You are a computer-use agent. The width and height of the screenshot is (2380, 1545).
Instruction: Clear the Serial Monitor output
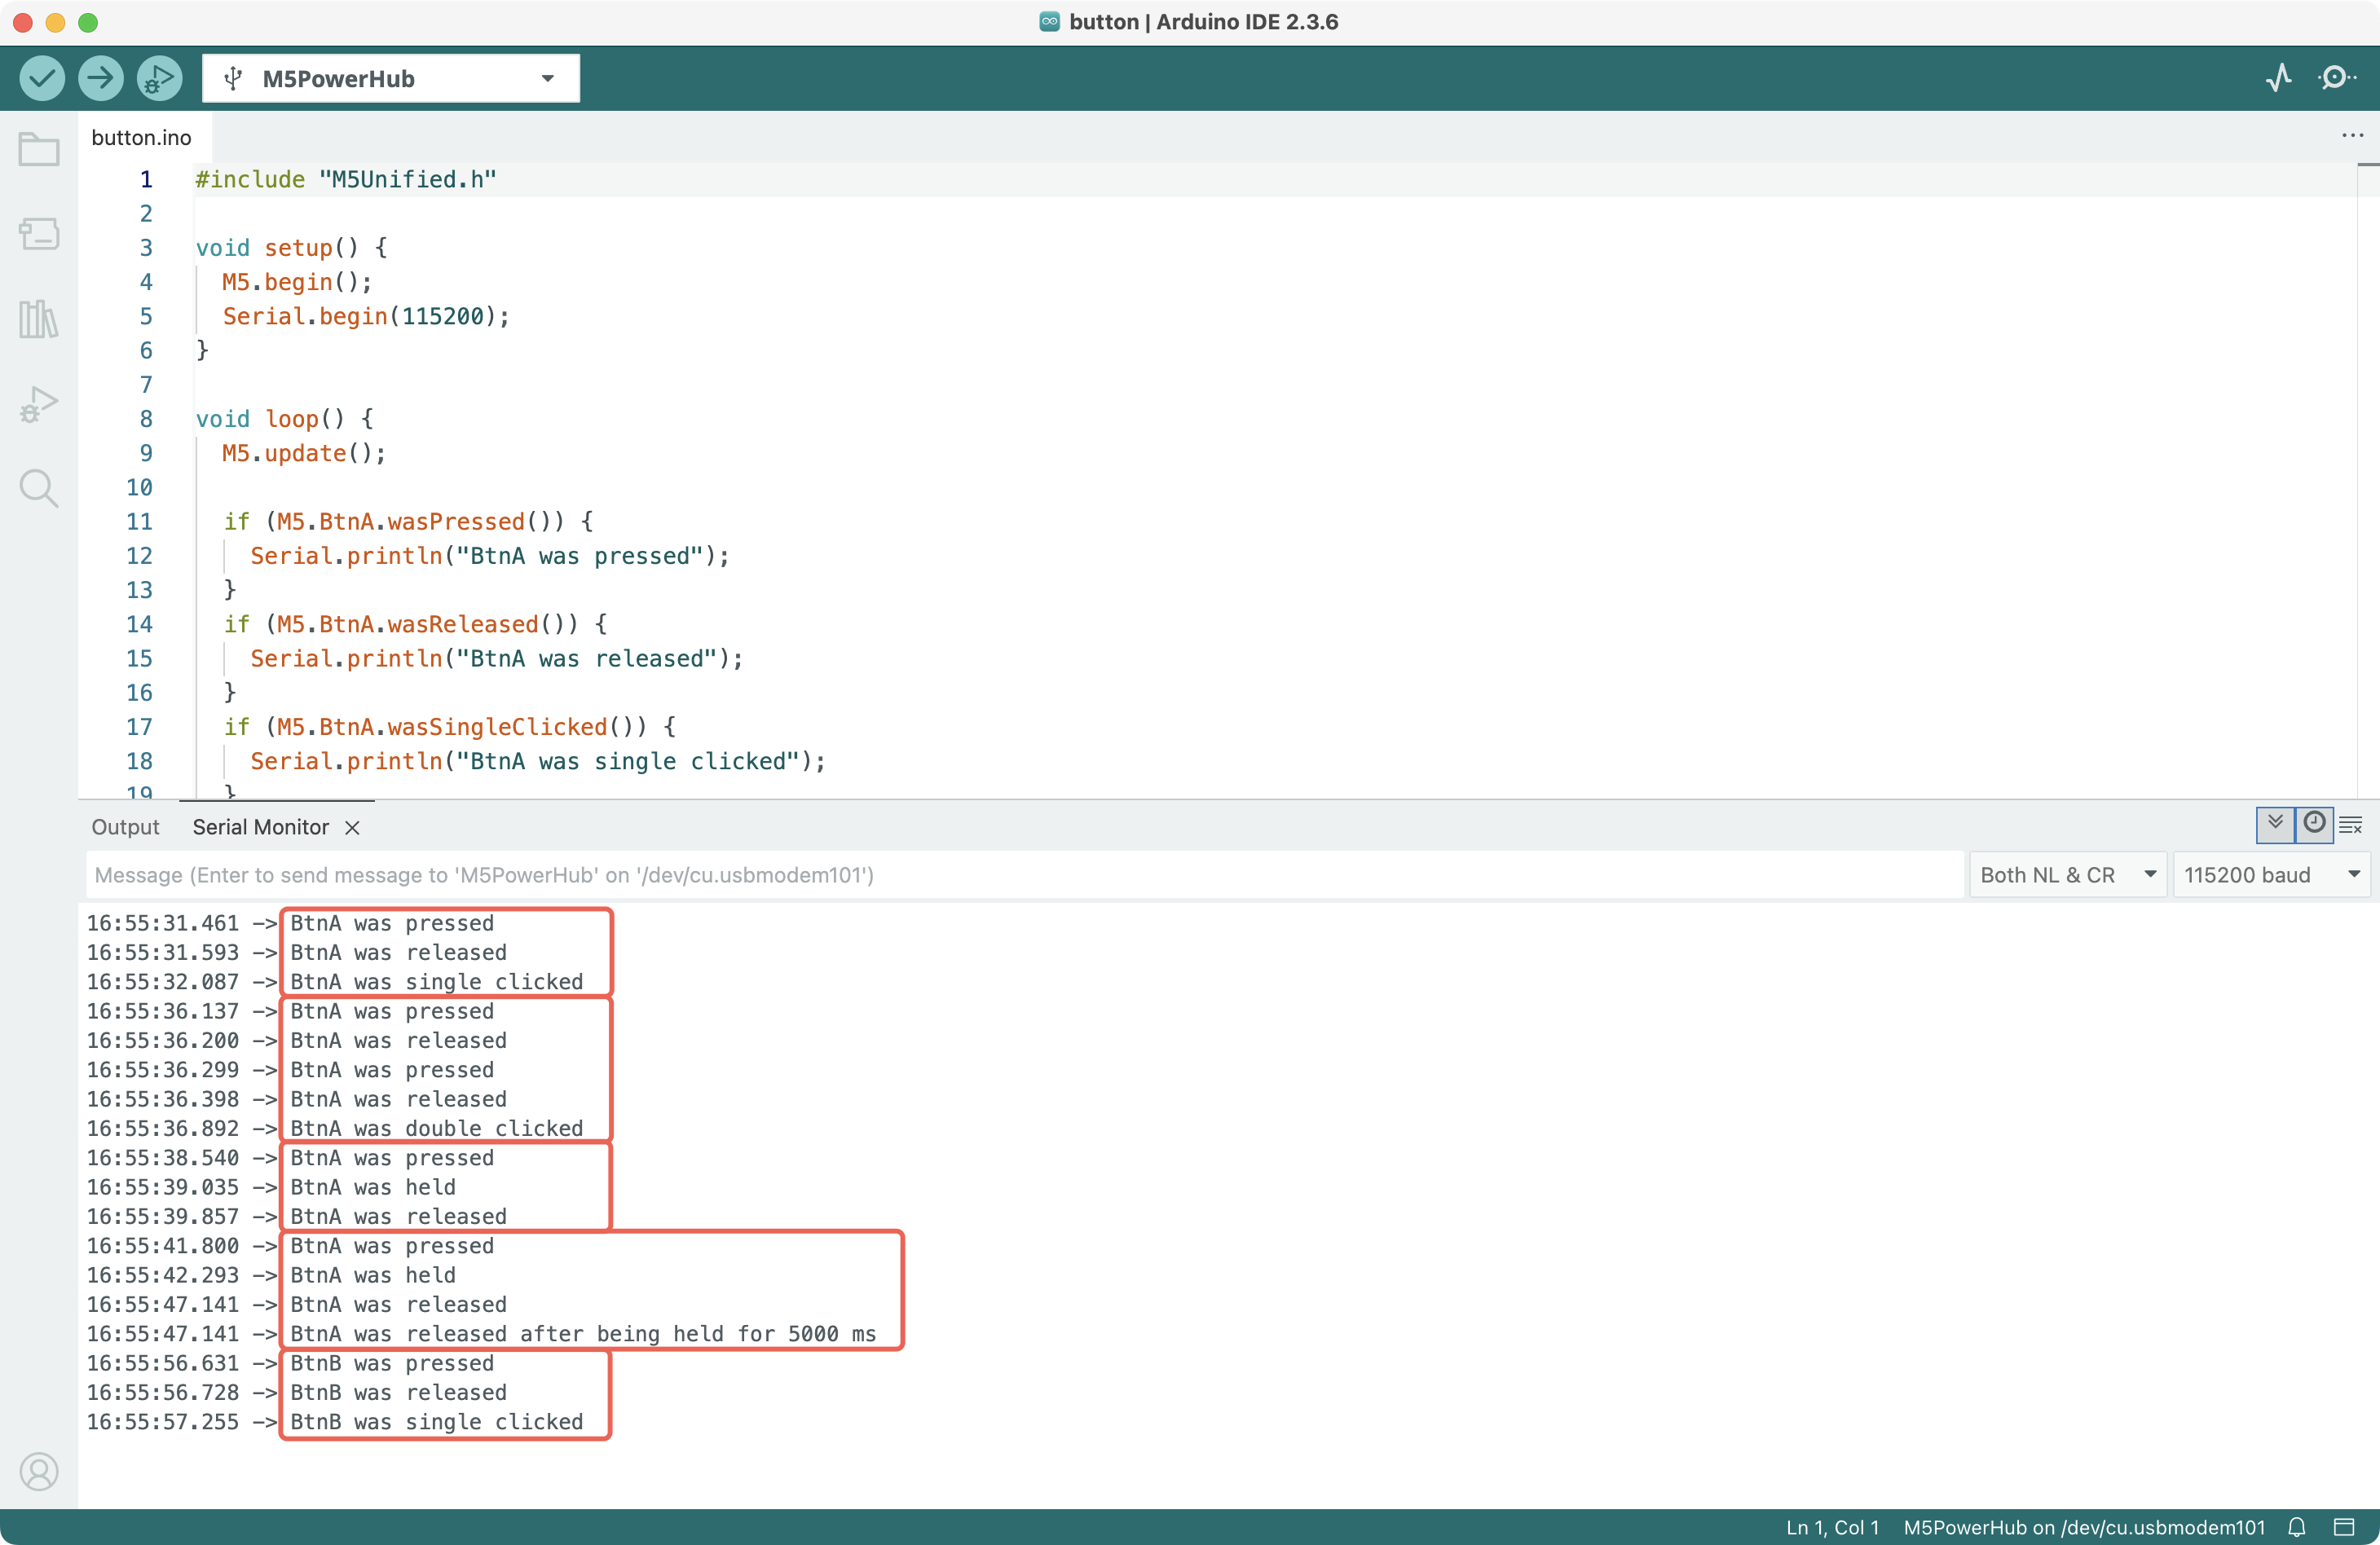[x=2351, y=825]
